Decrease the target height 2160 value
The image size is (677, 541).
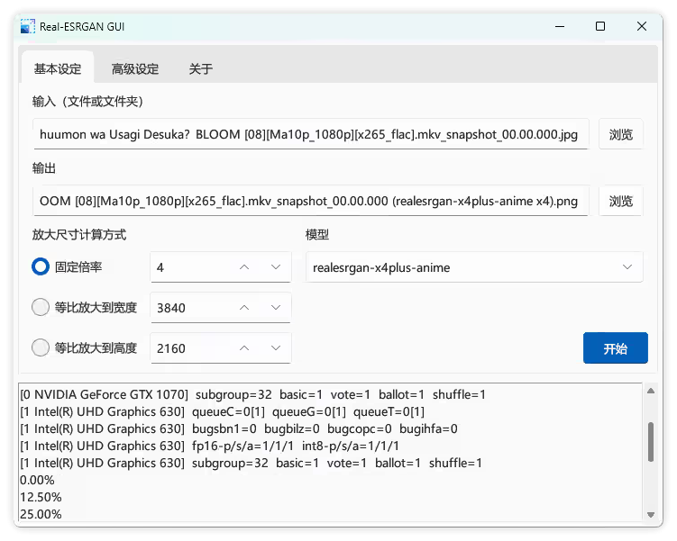(x=275, y=348)
